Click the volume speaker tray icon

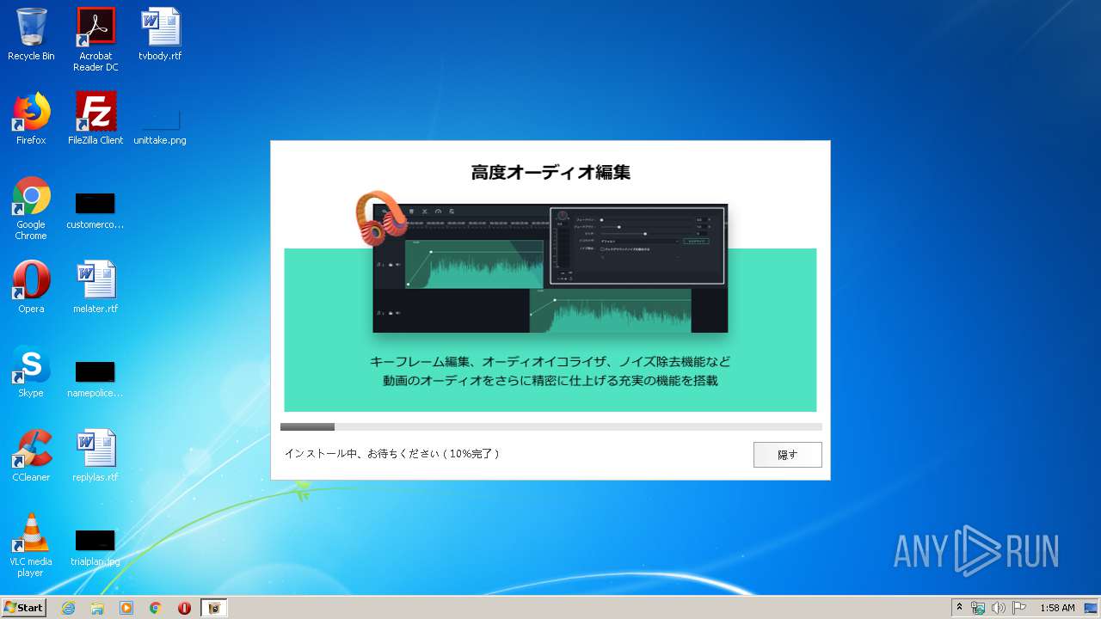pos(998,608)
